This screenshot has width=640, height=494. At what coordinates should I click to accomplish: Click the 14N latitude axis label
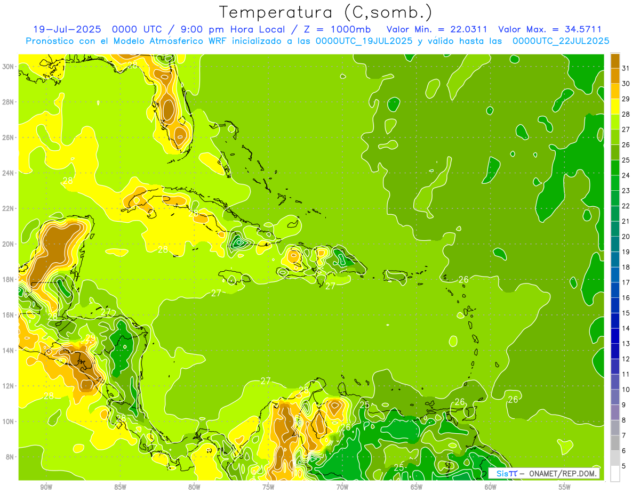click(9, 351)
